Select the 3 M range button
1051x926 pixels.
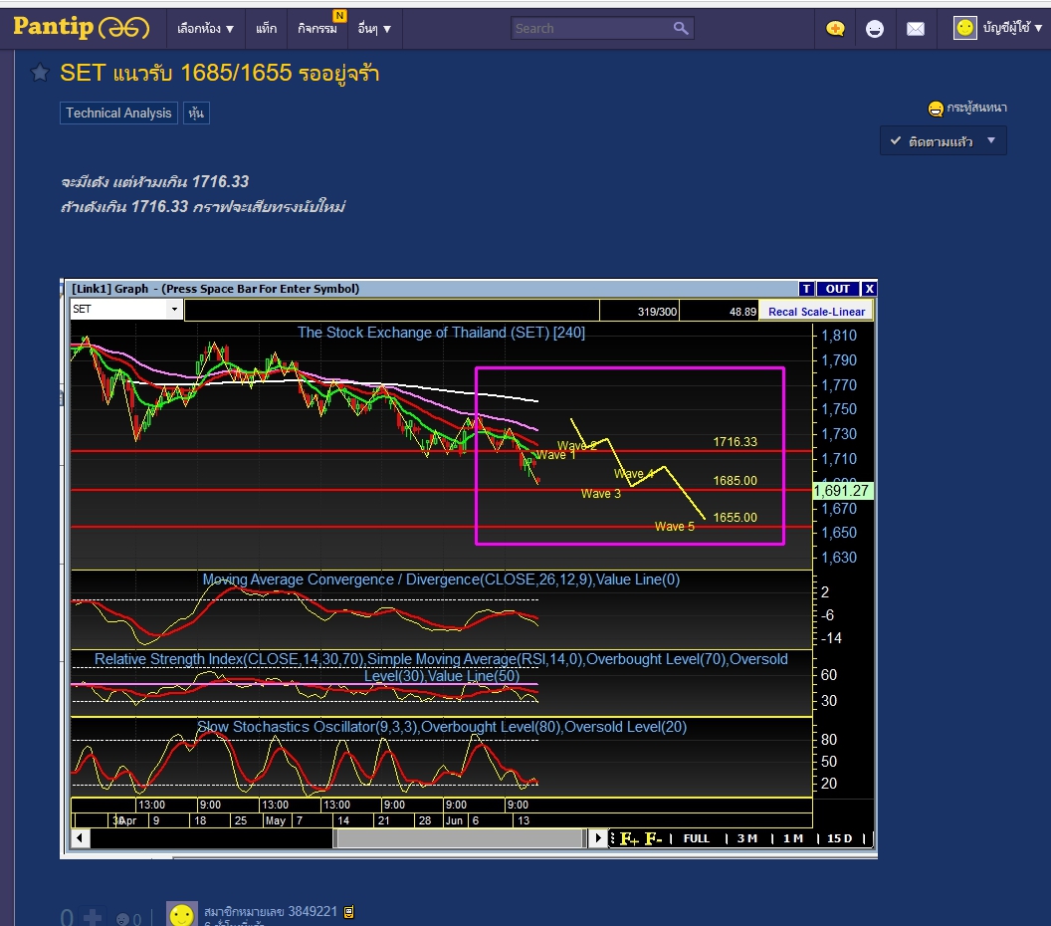click(x=746, y=838)
